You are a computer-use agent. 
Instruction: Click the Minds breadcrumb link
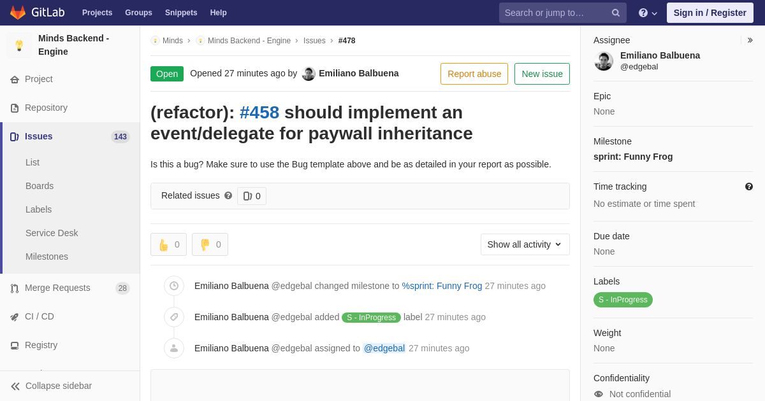coord(173,41)
